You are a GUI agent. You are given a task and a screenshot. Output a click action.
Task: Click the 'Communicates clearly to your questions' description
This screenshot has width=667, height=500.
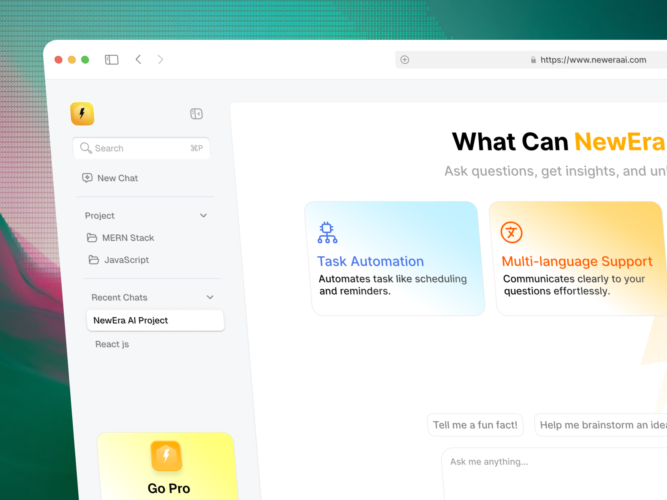(574, 285)
